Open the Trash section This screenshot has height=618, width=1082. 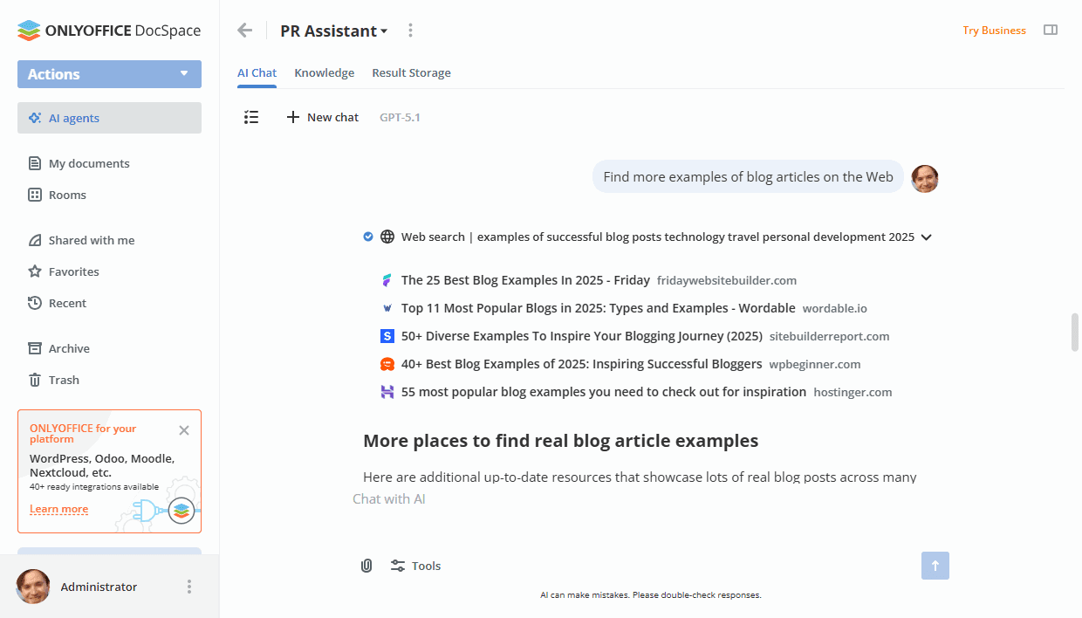64,380
